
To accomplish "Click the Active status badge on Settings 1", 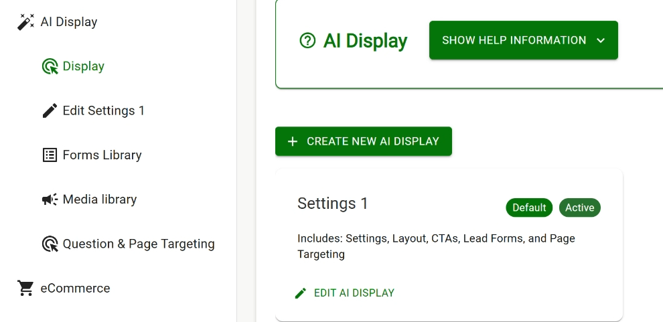I will (579, 208).
